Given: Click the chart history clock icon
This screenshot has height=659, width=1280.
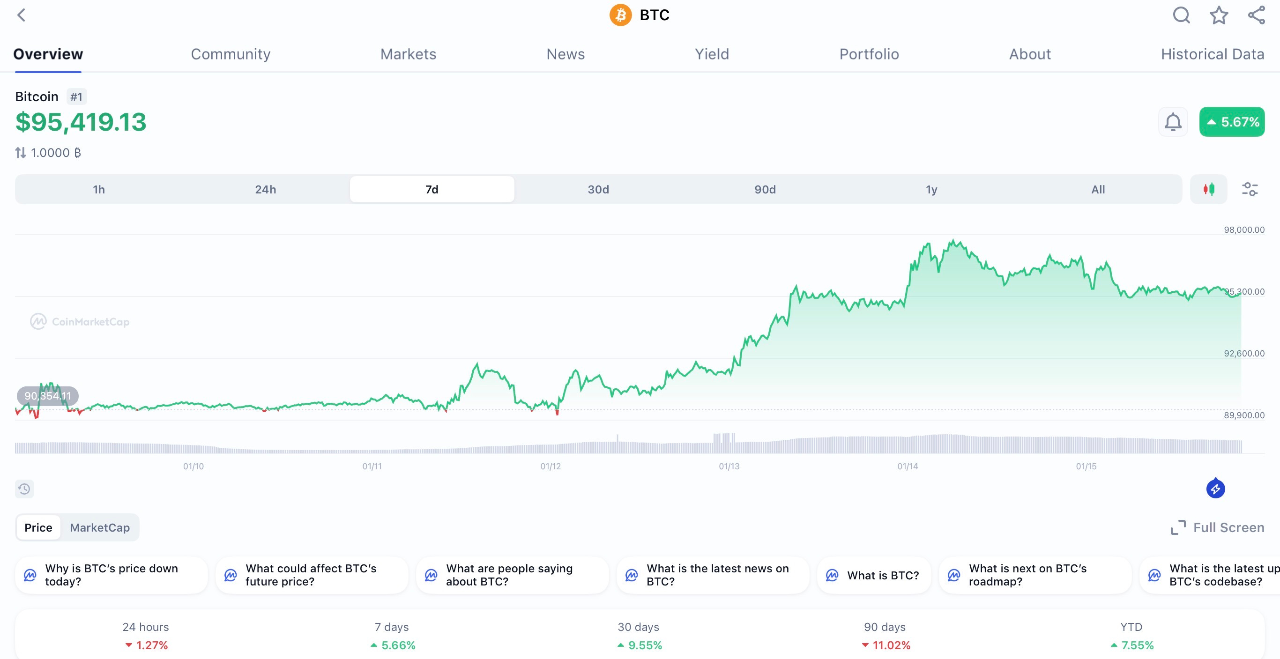Looking at the screenshot, I should pos(24,489).
